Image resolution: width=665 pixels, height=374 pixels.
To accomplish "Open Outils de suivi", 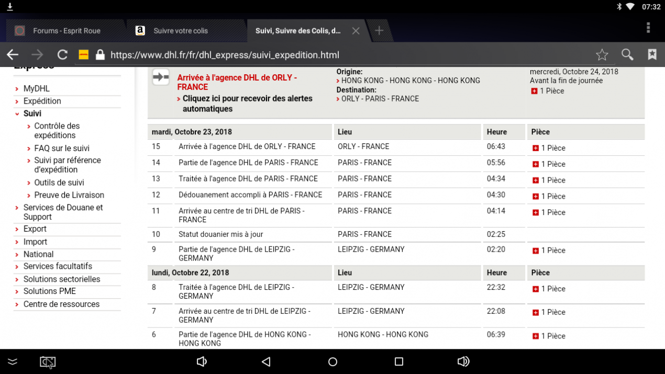I will point(59,183).
